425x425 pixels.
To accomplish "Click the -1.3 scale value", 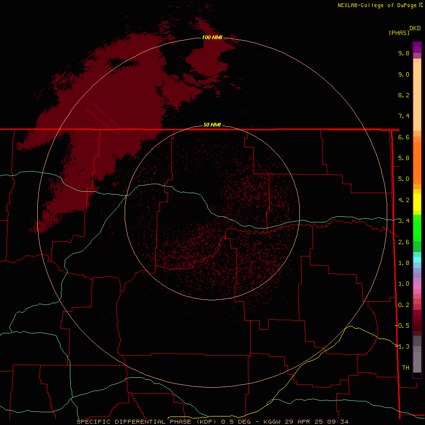I will tap(402, 347).
